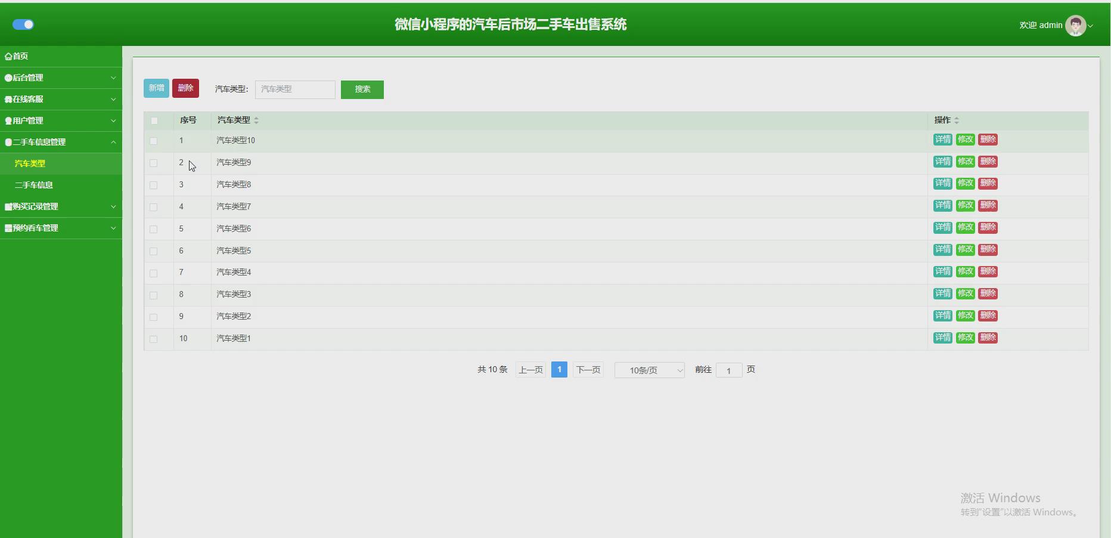
Task: Open the 首页 home sidebar icon
Action: [x=8, y=55]
